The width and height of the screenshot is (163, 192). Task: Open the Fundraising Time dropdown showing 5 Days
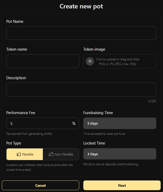point(120,123)
